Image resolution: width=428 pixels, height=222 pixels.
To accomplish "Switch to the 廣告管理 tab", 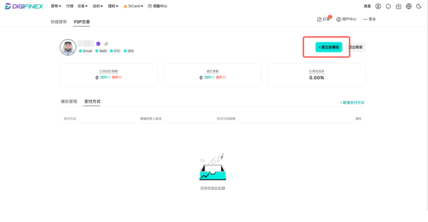I will (x=69, y=101).
